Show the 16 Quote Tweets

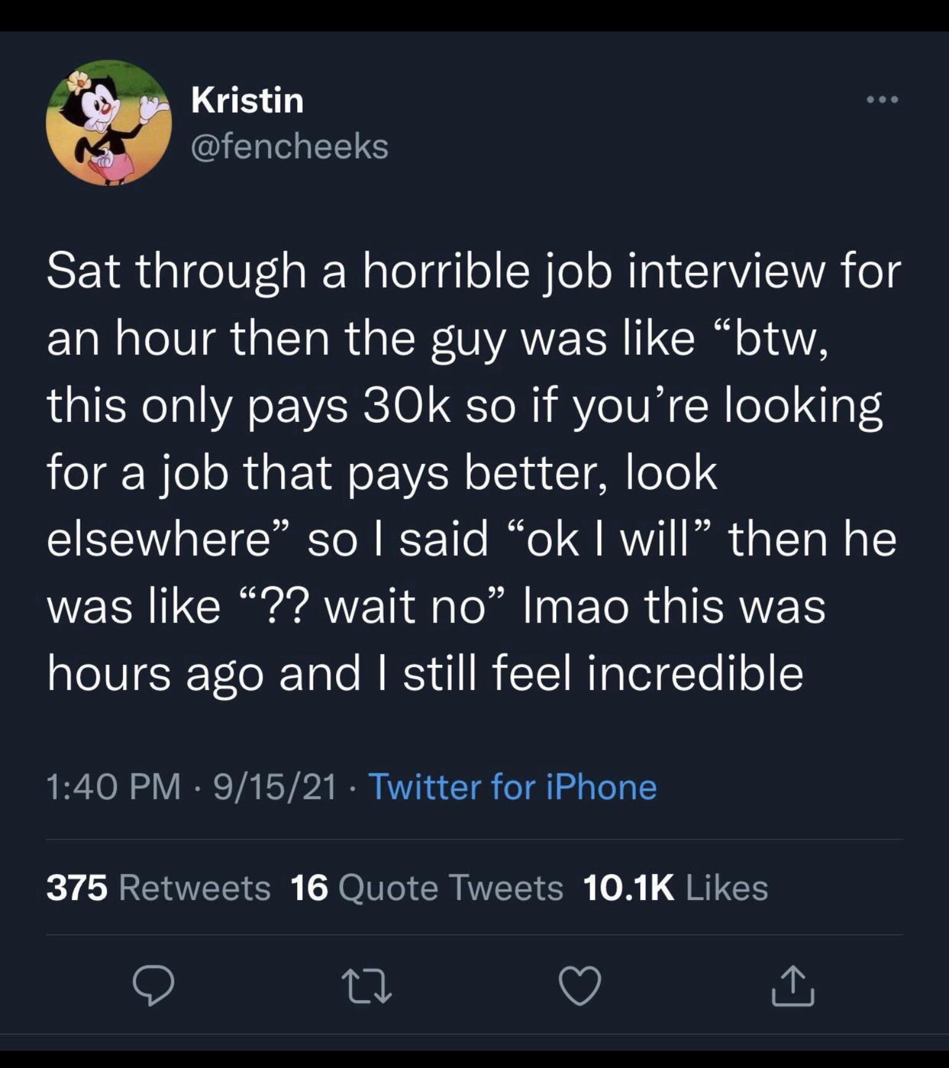(426, 888)
